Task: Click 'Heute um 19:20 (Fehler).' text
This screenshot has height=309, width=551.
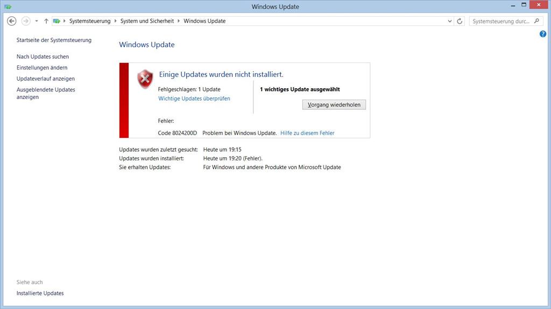Action: pos(232,158)
